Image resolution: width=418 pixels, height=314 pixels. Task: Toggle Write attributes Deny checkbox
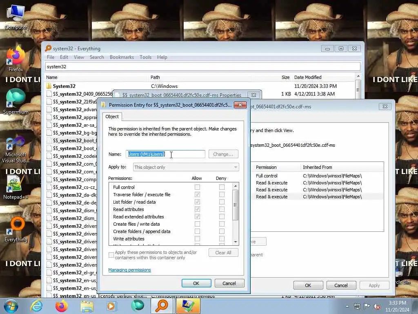coord(222,239)
